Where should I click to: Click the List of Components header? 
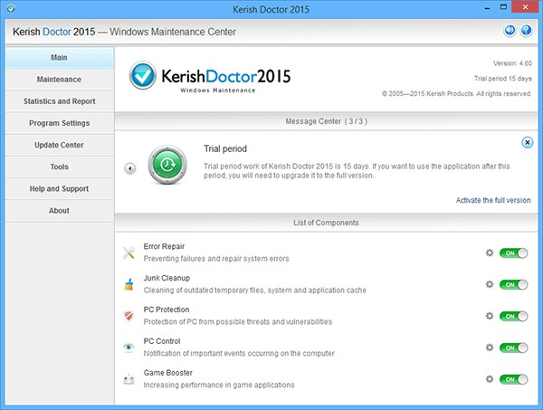(x=326, y=223)
